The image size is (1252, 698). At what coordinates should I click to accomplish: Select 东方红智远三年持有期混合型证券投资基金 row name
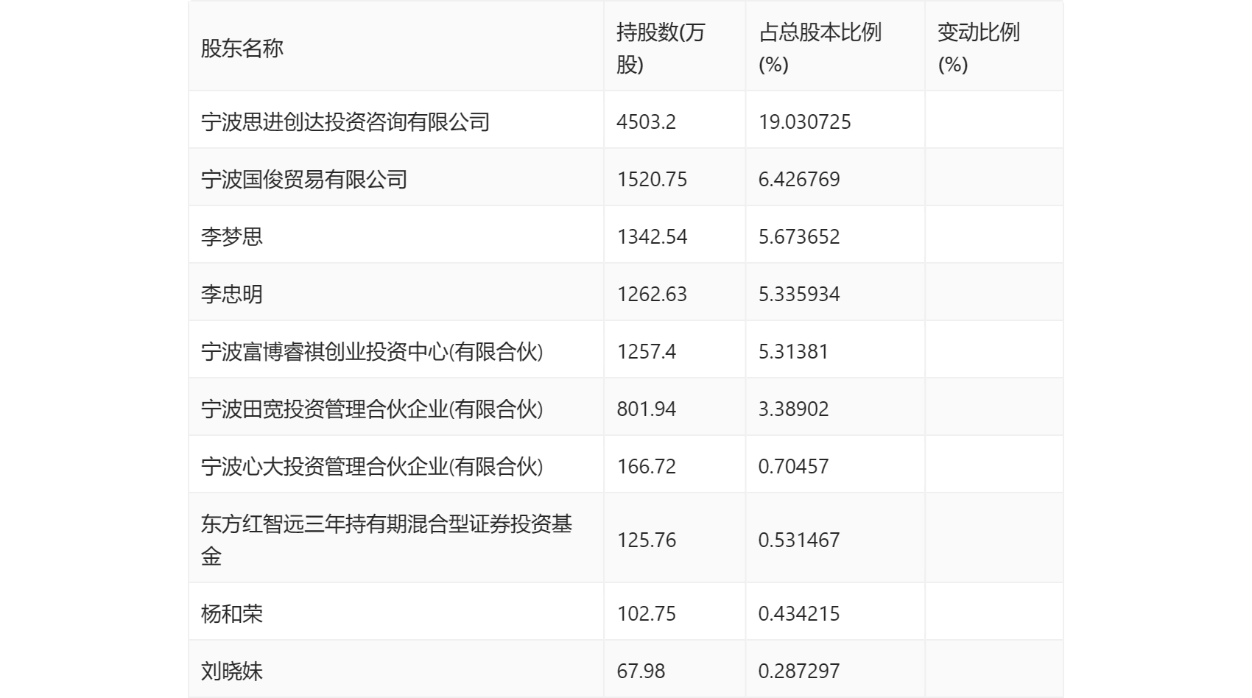click(x=387, y=540)
